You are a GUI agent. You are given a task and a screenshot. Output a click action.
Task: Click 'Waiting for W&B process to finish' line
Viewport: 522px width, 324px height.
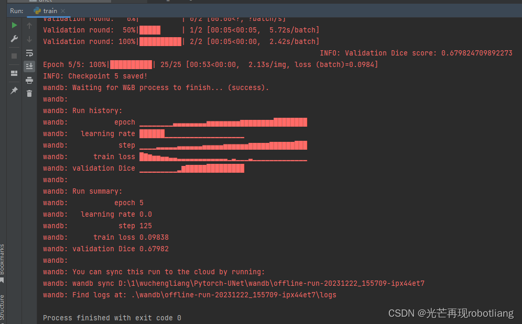tap(156, 88)
